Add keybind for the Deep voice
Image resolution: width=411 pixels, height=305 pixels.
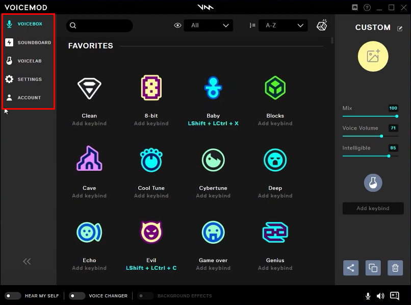tap(275, 196)
